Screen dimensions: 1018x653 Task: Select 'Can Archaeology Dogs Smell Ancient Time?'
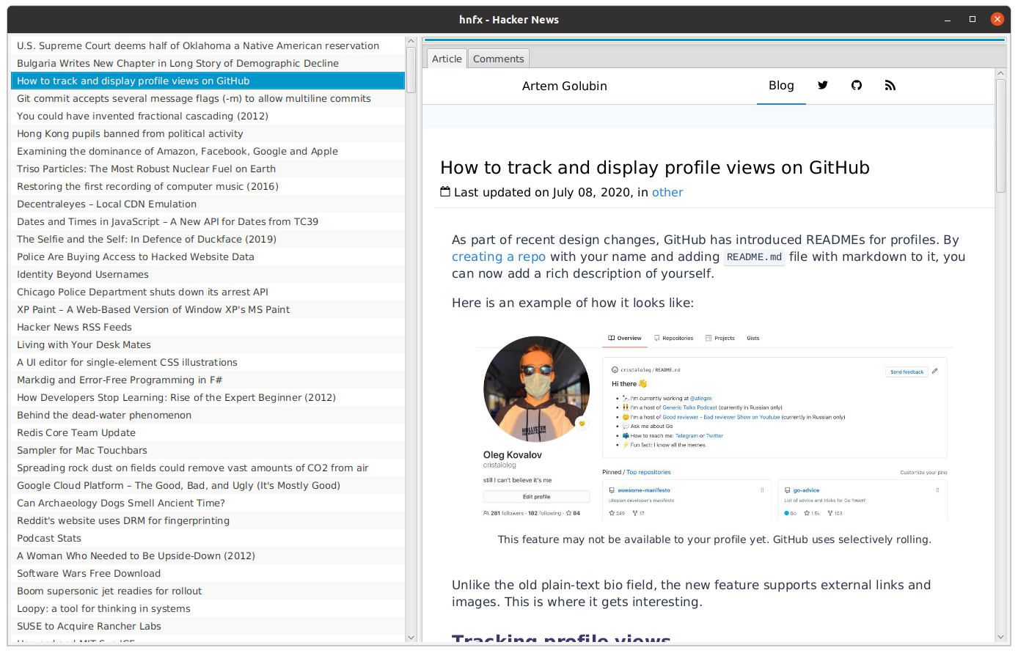[208, 503]
